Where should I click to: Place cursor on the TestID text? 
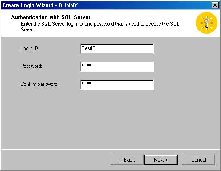coord(89,48)
